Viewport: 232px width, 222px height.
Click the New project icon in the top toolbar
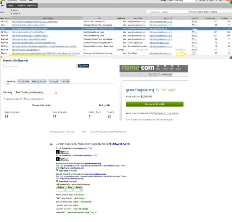click(200, 1)
